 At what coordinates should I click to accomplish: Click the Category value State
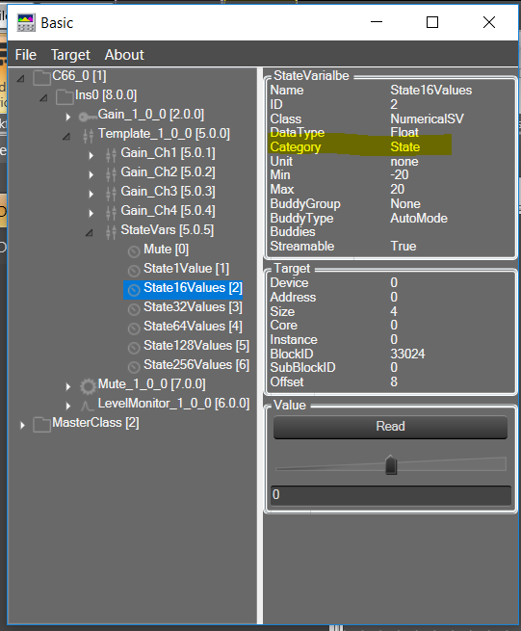tap(405, 147)
